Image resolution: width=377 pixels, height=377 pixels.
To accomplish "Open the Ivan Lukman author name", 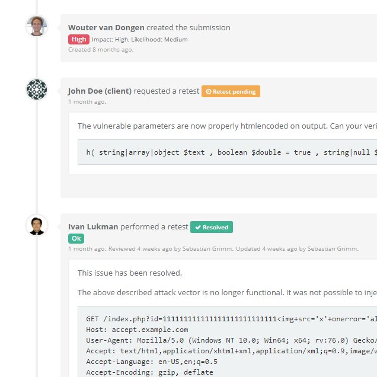I will (x=93, y=226).
